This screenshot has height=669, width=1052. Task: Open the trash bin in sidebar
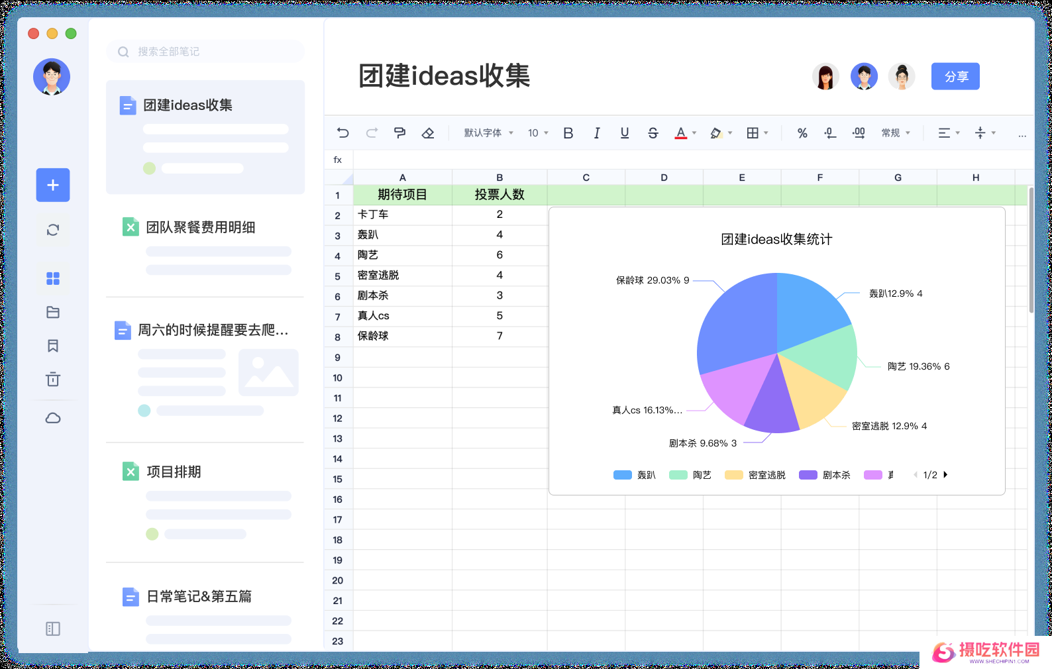click(x=53, y=380)
